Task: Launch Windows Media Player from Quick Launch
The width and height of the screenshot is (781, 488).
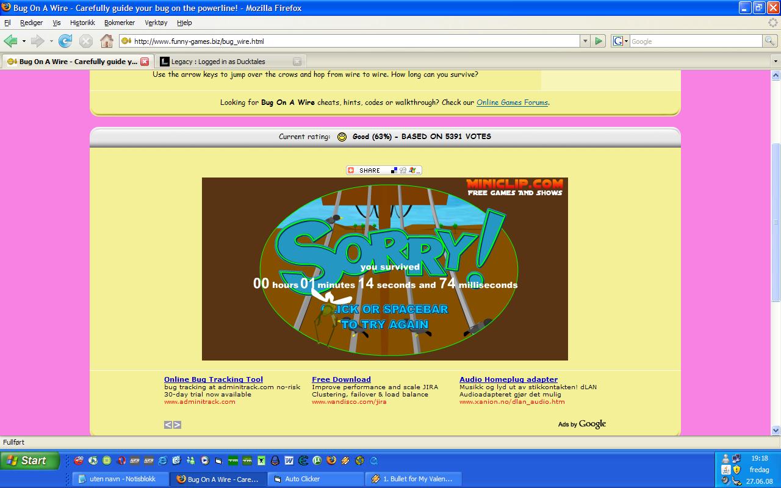Action: (204, 461)
